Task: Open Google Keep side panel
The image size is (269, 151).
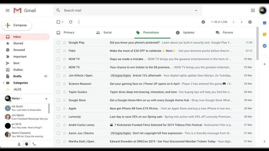Action: pyautogui.click(x=264, y=34)
